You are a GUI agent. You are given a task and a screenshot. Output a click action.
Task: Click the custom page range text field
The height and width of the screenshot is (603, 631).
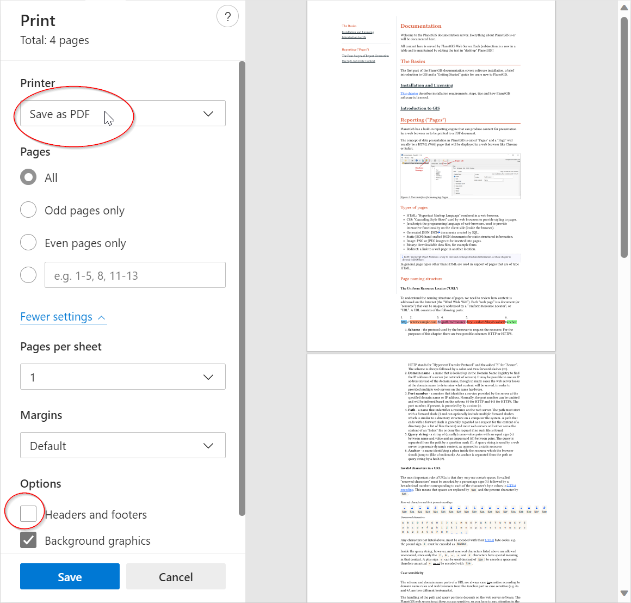click(x=135, y=275)
